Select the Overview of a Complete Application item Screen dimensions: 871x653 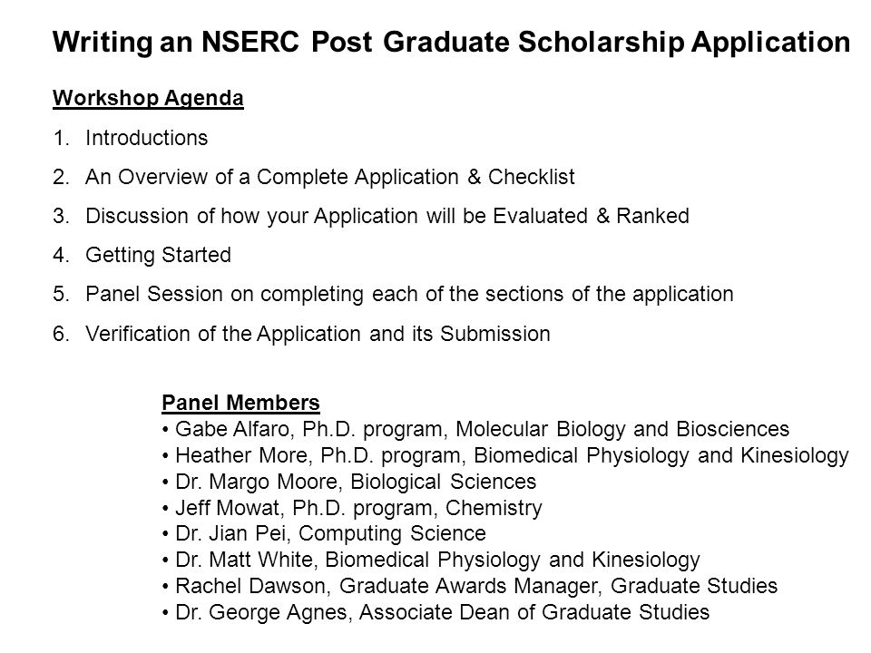(x=314, y=177)
